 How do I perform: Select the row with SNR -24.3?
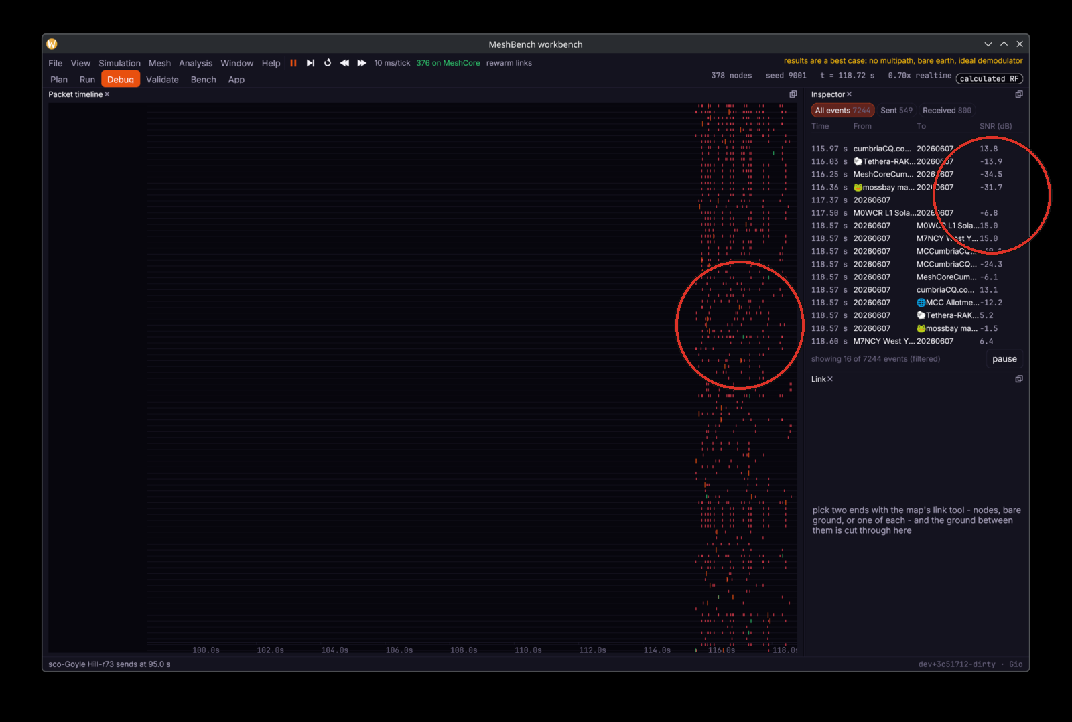[917, 265]
